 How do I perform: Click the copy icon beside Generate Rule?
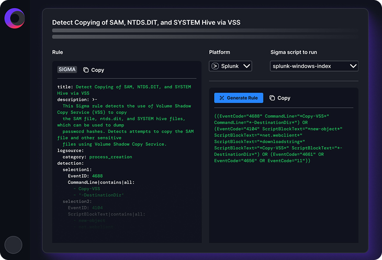click(272, 98)
